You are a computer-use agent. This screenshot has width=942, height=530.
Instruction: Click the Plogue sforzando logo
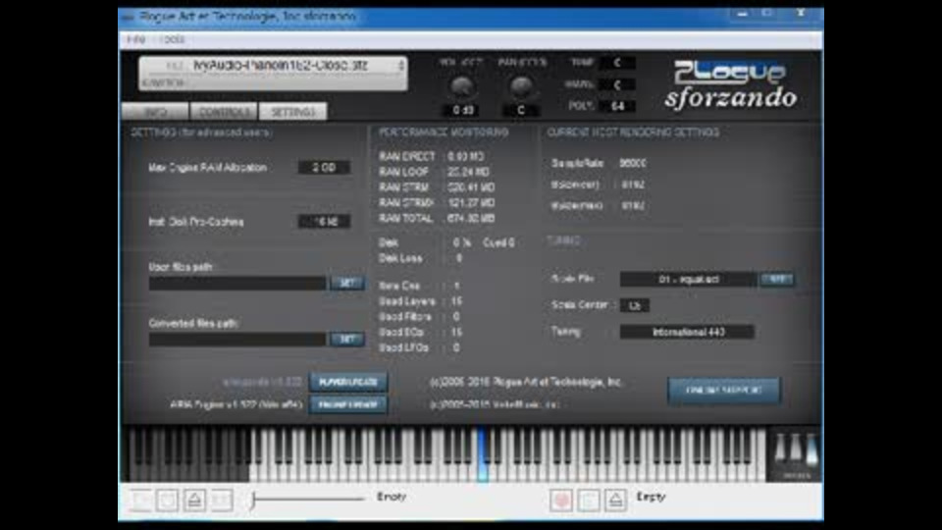click(731, 85)
